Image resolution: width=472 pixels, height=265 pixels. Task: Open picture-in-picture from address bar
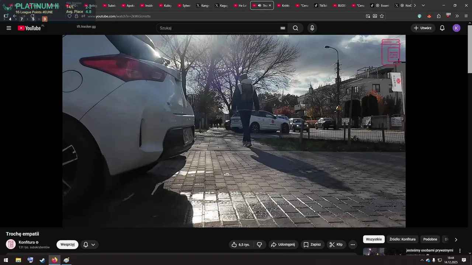(368, 16)
